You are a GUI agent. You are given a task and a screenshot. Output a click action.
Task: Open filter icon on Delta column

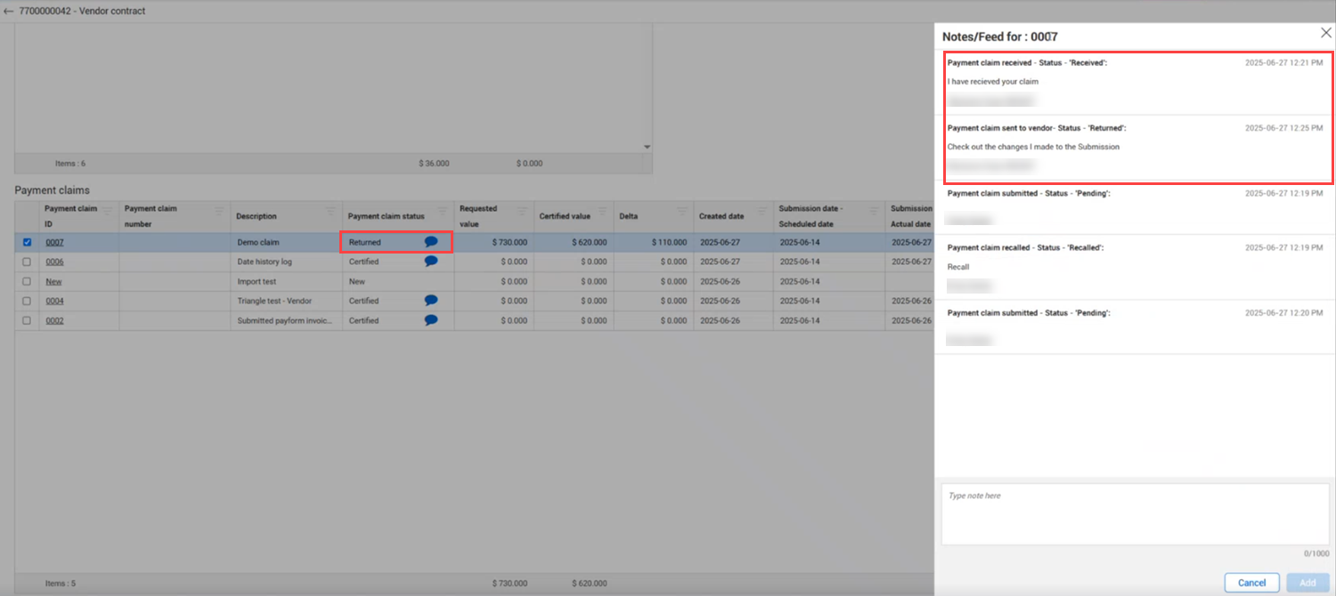(681, 212)
